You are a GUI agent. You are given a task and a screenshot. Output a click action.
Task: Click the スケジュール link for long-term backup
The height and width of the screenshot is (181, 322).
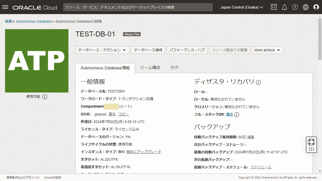coord(261,167)
